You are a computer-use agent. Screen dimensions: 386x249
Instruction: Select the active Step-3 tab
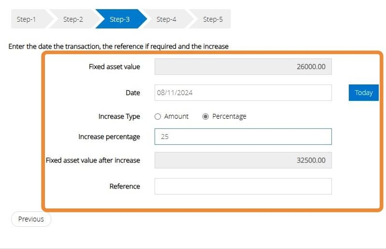coord(119,19)
